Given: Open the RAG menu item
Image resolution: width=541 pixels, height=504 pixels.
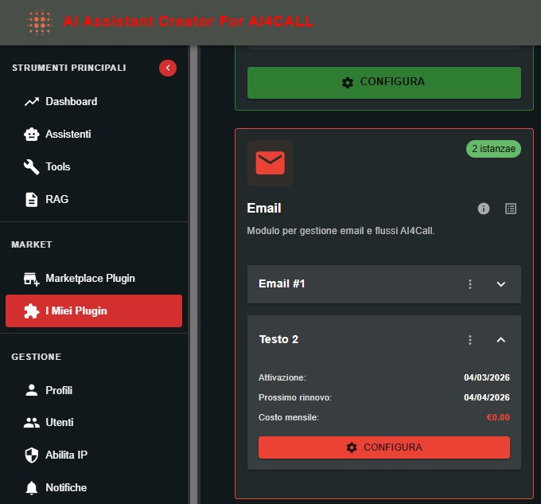Looking at the screenshot, I should (94, 200).
